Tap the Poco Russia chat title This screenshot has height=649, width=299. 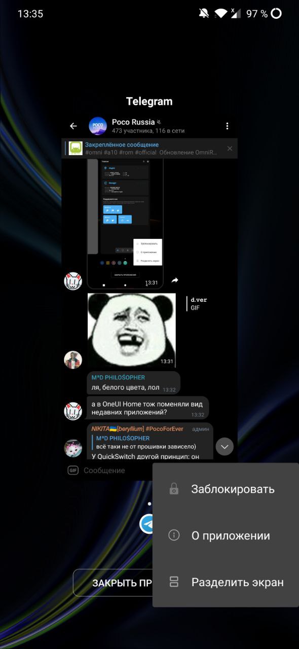(x=133, y=122)
